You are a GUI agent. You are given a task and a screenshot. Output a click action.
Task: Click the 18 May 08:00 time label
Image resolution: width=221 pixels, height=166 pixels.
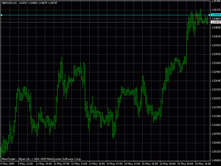(x=168, y=164)
